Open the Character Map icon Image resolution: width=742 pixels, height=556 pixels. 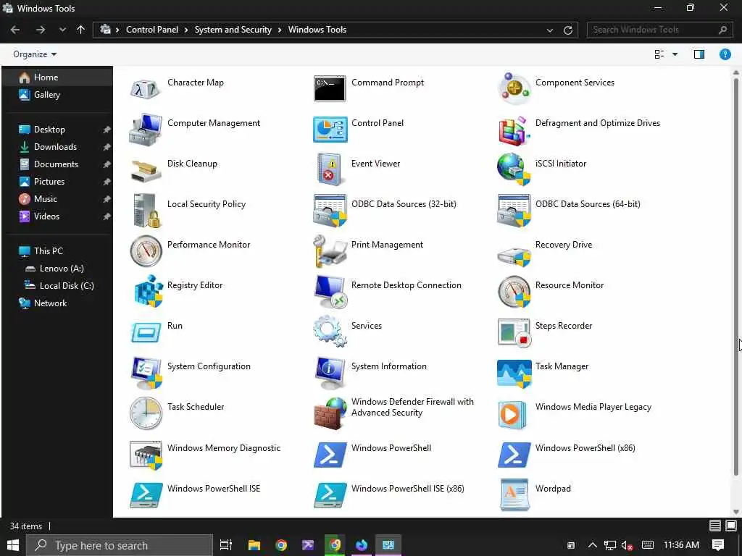click(145, 89)
